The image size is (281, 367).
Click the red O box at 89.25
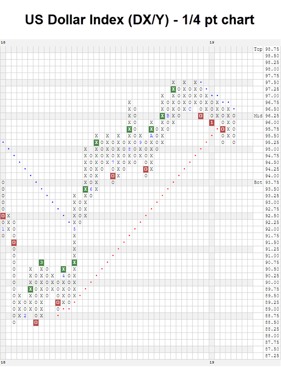(58, 303)
